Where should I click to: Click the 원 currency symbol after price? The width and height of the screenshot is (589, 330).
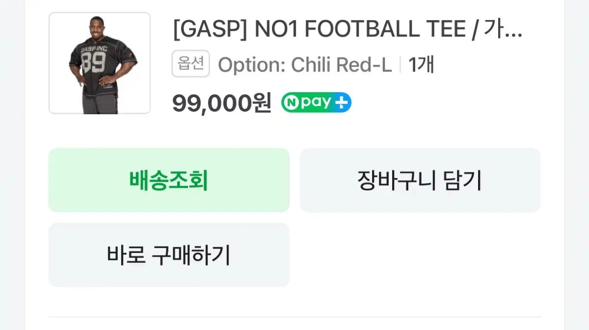tap(262, 103)
